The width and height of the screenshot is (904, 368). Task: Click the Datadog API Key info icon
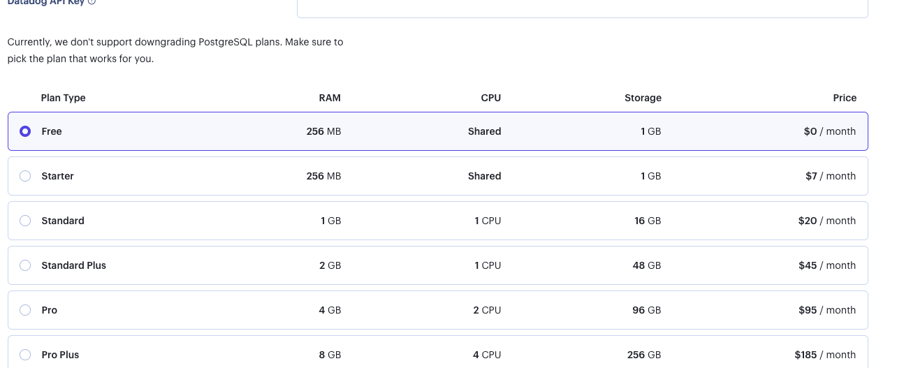pos(92,2)
